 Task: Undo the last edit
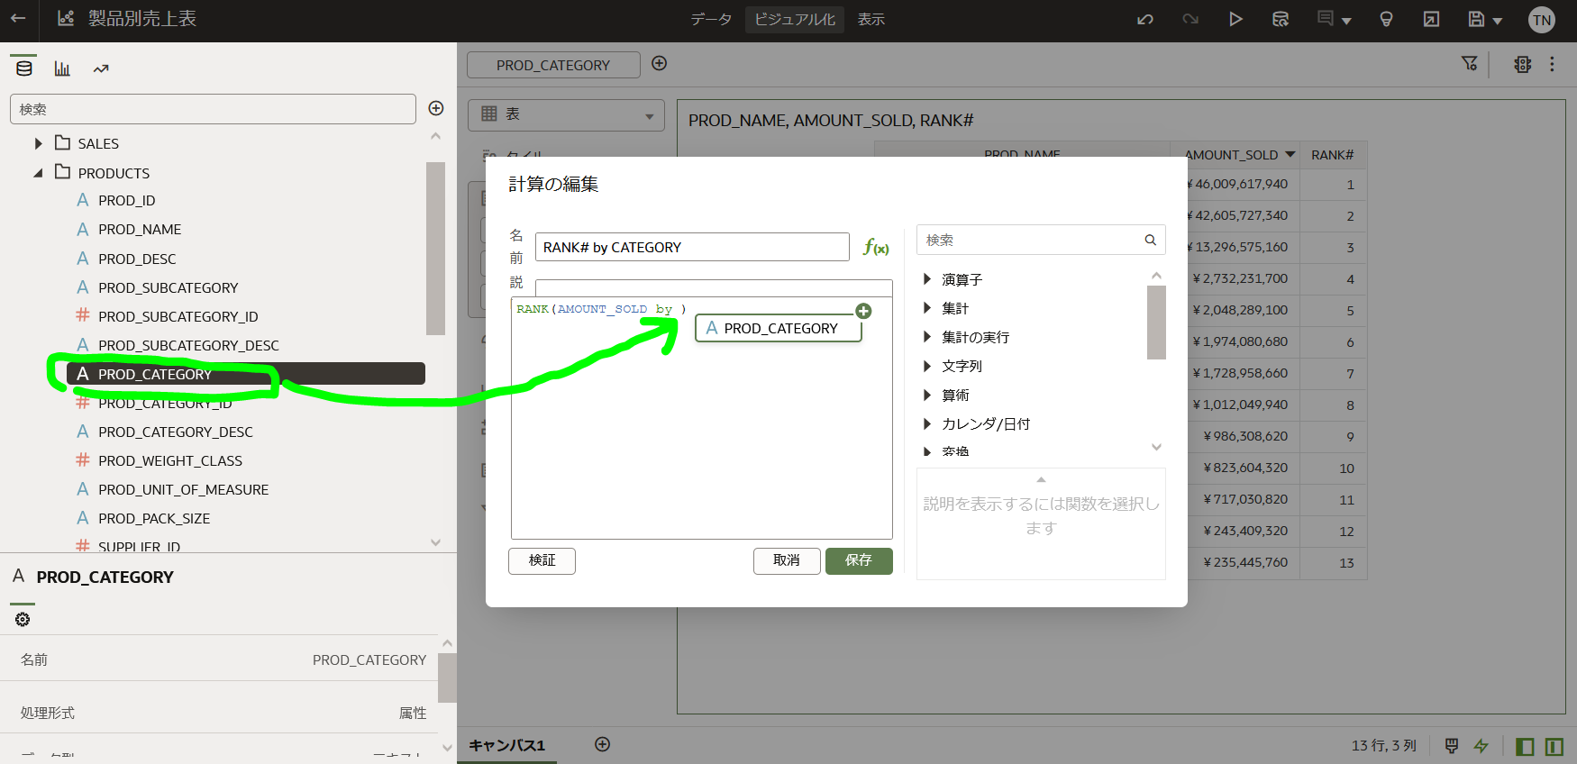click(1145, 19)
